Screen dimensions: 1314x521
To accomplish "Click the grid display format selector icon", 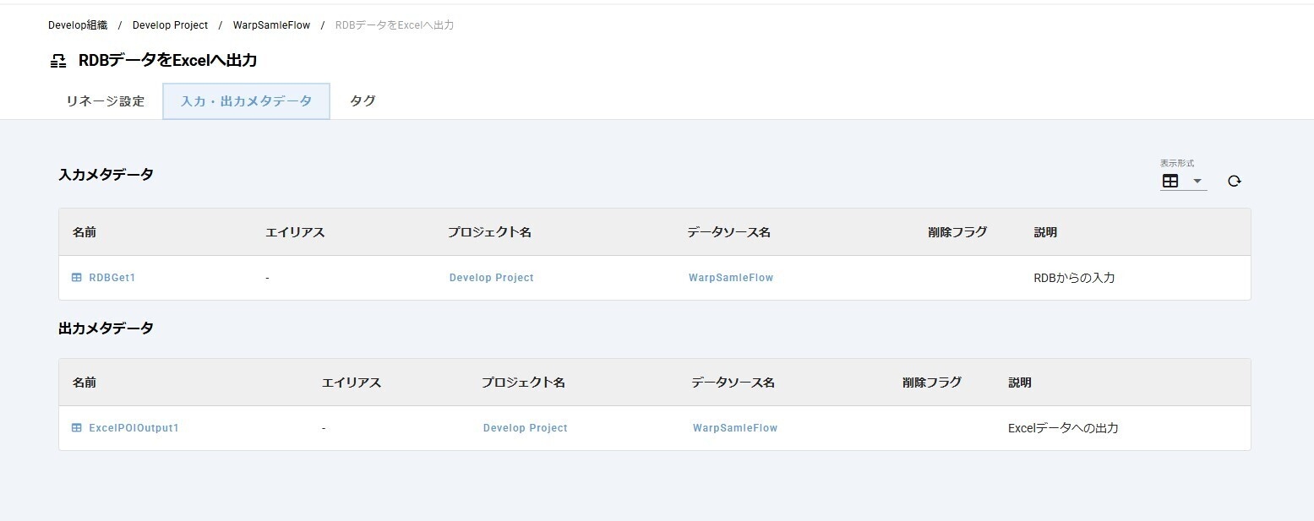I will tap(1170, 181).
